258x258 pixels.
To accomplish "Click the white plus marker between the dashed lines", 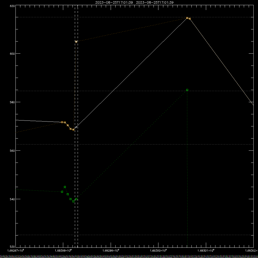I will point(76,127).
